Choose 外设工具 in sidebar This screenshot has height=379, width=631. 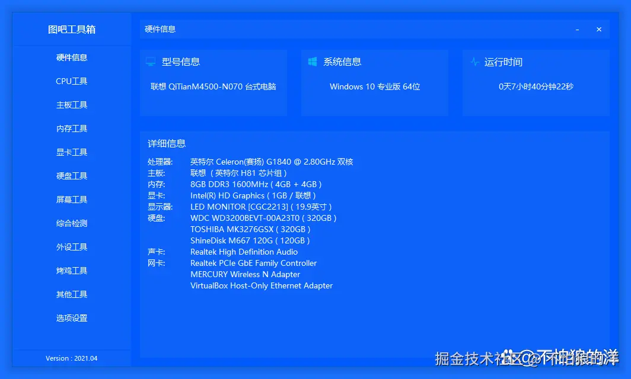click(72, 247)
